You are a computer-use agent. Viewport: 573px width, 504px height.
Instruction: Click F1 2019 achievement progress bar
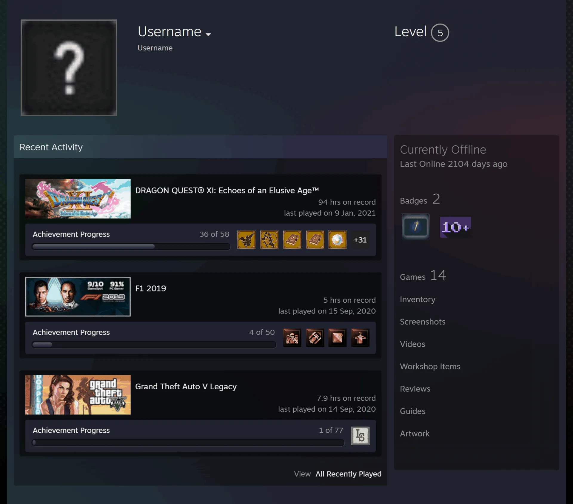[154, 345]
